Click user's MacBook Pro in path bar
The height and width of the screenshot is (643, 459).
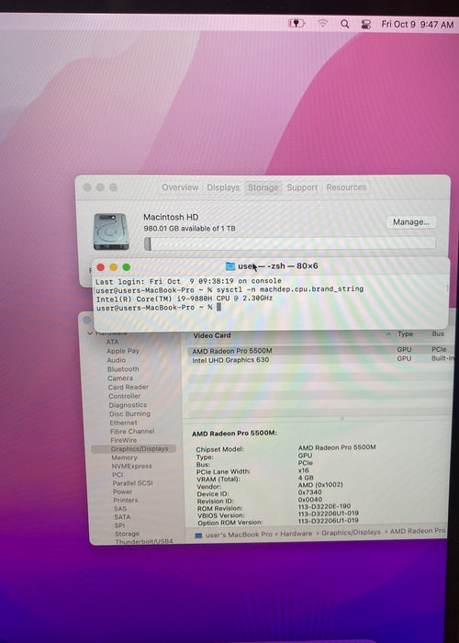(x=239, y=535)
